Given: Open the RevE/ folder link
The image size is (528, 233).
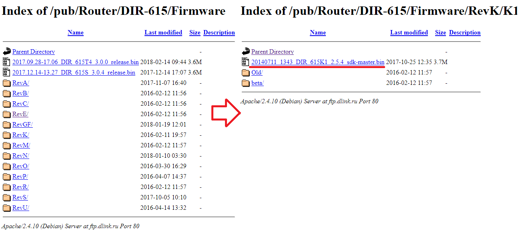Looking at the screenshot, I should (20, 114).
